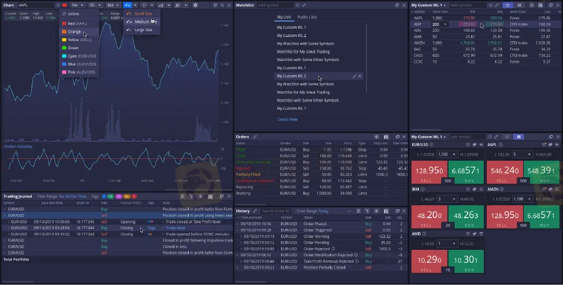Click the Create New watchlist link
This screenshot has width=563, height=285.
[287, 120]
